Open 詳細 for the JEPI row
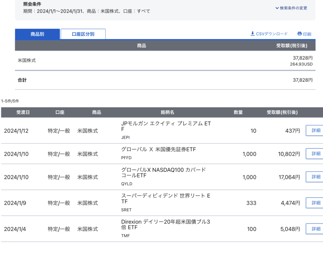This screenshot has width=323, height=255. coord(314,130)
